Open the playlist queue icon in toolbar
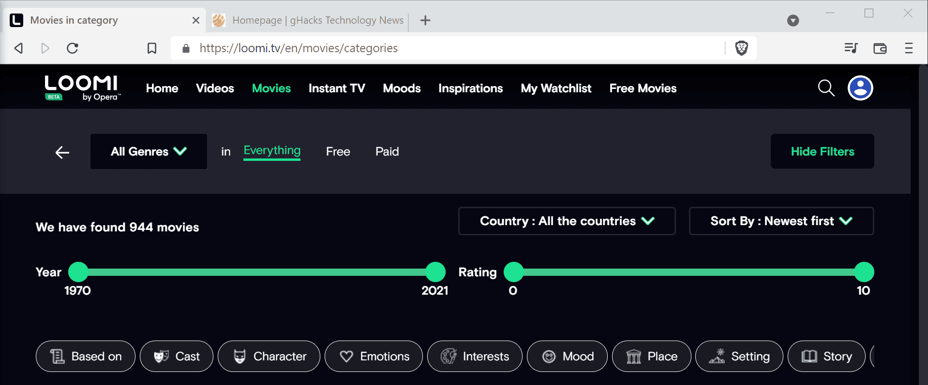 [x=851, y=48]
